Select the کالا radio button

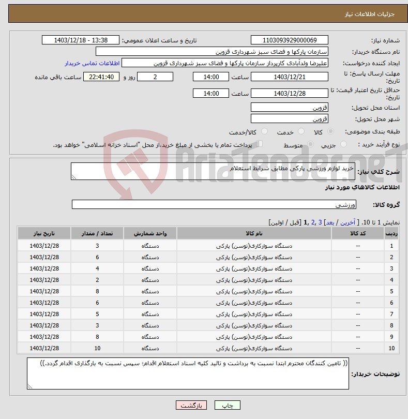[330, 131]
